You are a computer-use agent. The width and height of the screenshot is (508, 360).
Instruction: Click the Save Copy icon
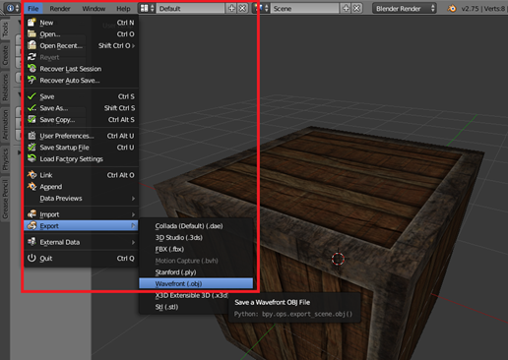[x=32, y=119]
